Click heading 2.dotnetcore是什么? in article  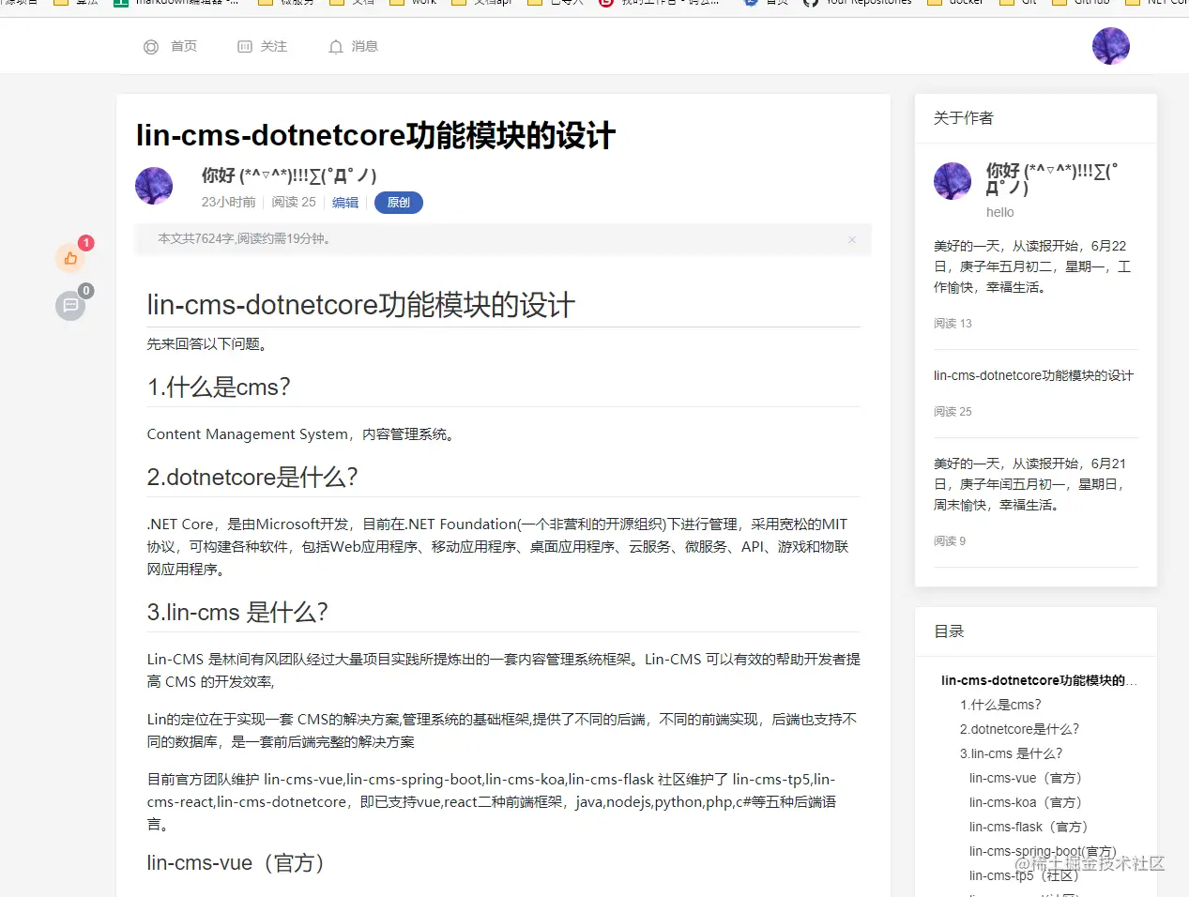pyautogui.click(x=252, y=478)
